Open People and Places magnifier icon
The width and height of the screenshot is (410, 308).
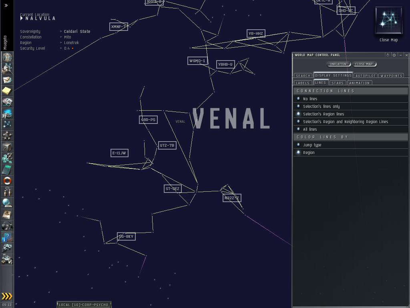coord(7,68)
